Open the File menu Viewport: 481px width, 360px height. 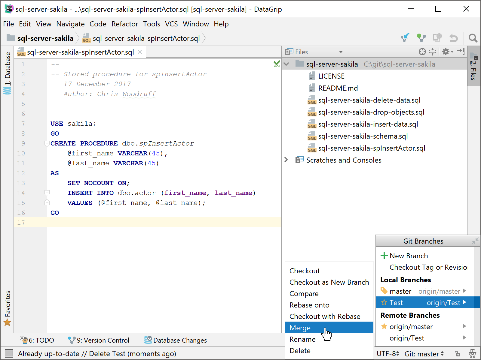pos(8,24)
